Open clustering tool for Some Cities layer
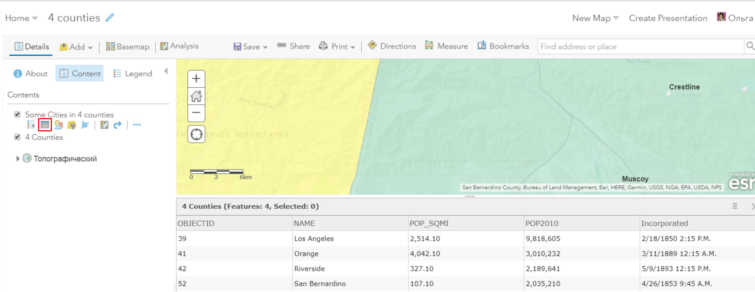 pyautogui.click(x=85, y=125)
